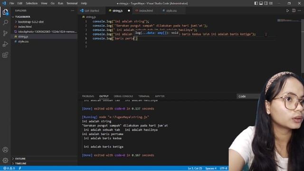Click unsaved dot on string.js tab
Screen dimensions: 304x171
tap(129, 10)
